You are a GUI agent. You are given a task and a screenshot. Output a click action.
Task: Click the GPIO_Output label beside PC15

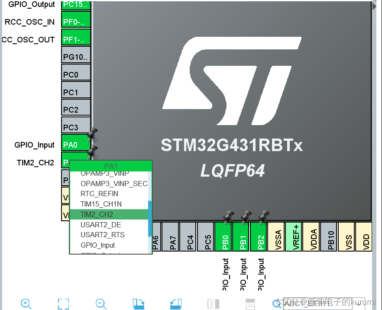[x=32, y=4]
